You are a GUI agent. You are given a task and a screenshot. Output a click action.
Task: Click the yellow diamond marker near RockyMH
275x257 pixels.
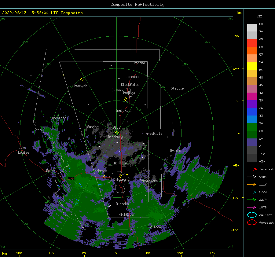(x=82, y=80)
